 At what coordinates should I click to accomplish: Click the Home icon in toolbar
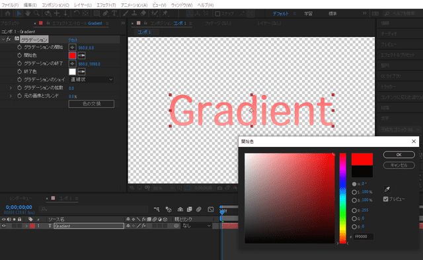7,13
